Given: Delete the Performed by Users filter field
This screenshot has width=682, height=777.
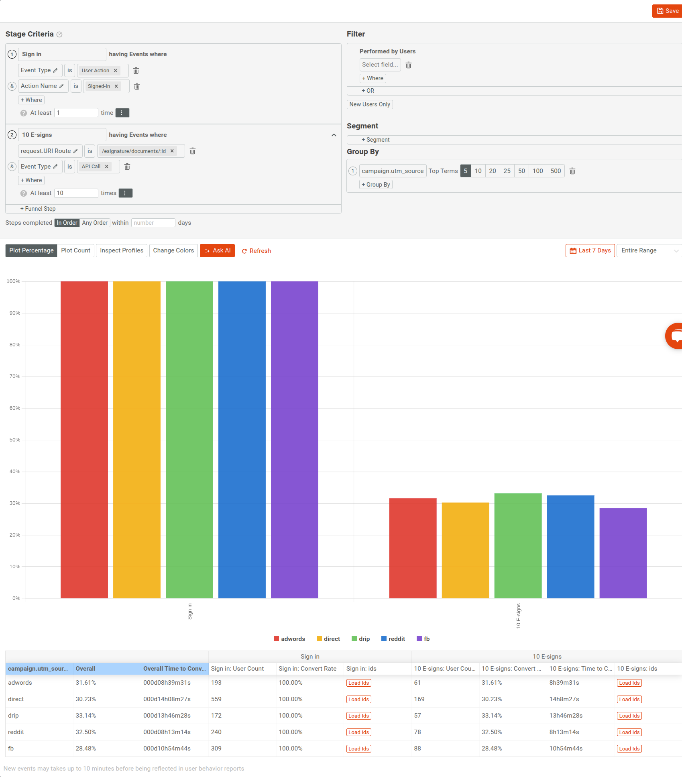Looking at the screenshot, I should point(409,65).
